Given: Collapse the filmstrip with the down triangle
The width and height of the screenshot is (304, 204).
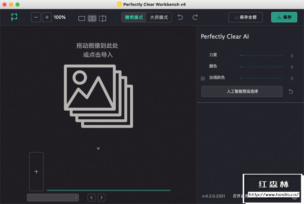Looking at the screenshot, I should (98, 149).
